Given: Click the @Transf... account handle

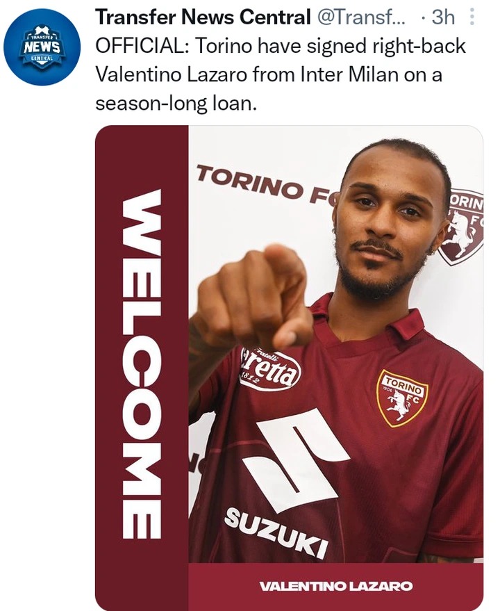Looking at the screenshot, I should [x=360, y=17].
